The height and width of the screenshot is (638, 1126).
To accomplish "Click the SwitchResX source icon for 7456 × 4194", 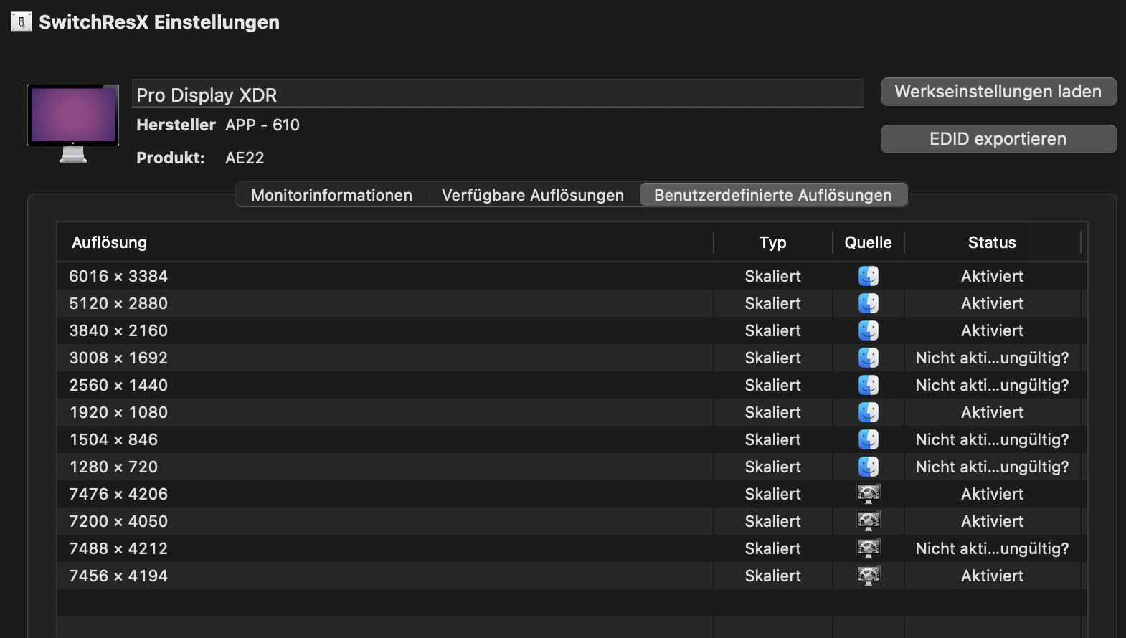I will [x=868, y=576].
